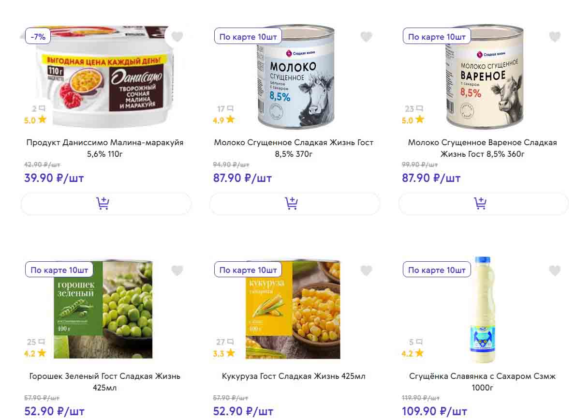
Task: Favorite Горошек Зеленый with heart icon
Action: pyautogui.click(x=177, y=271)
